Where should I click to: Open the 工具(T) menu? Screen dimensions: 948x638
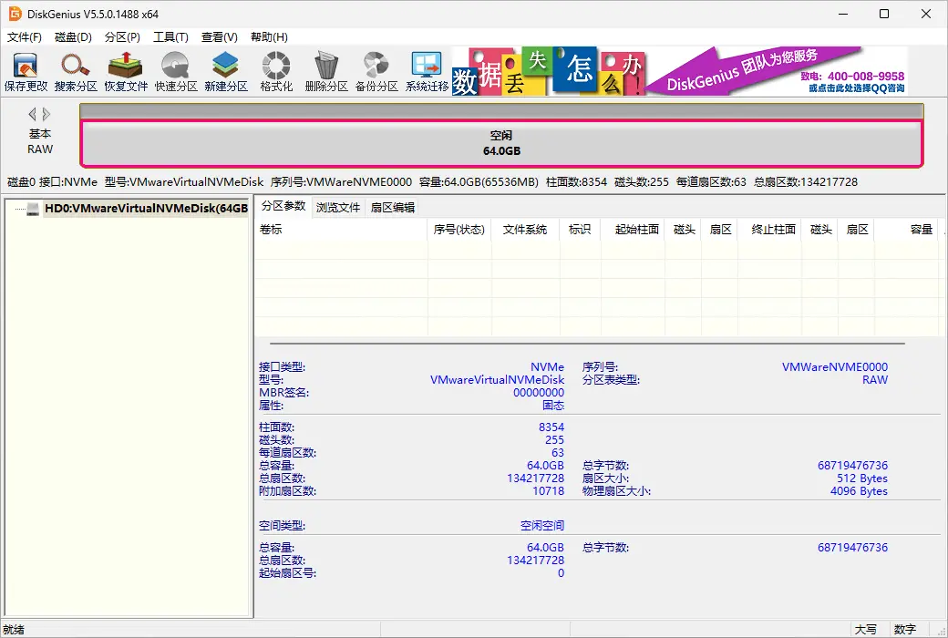coord(170,36)
